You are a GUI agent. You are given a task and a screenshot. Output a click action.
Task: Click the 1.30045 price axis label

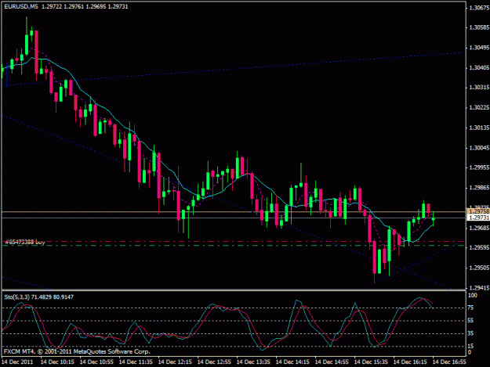pos(479,147)
